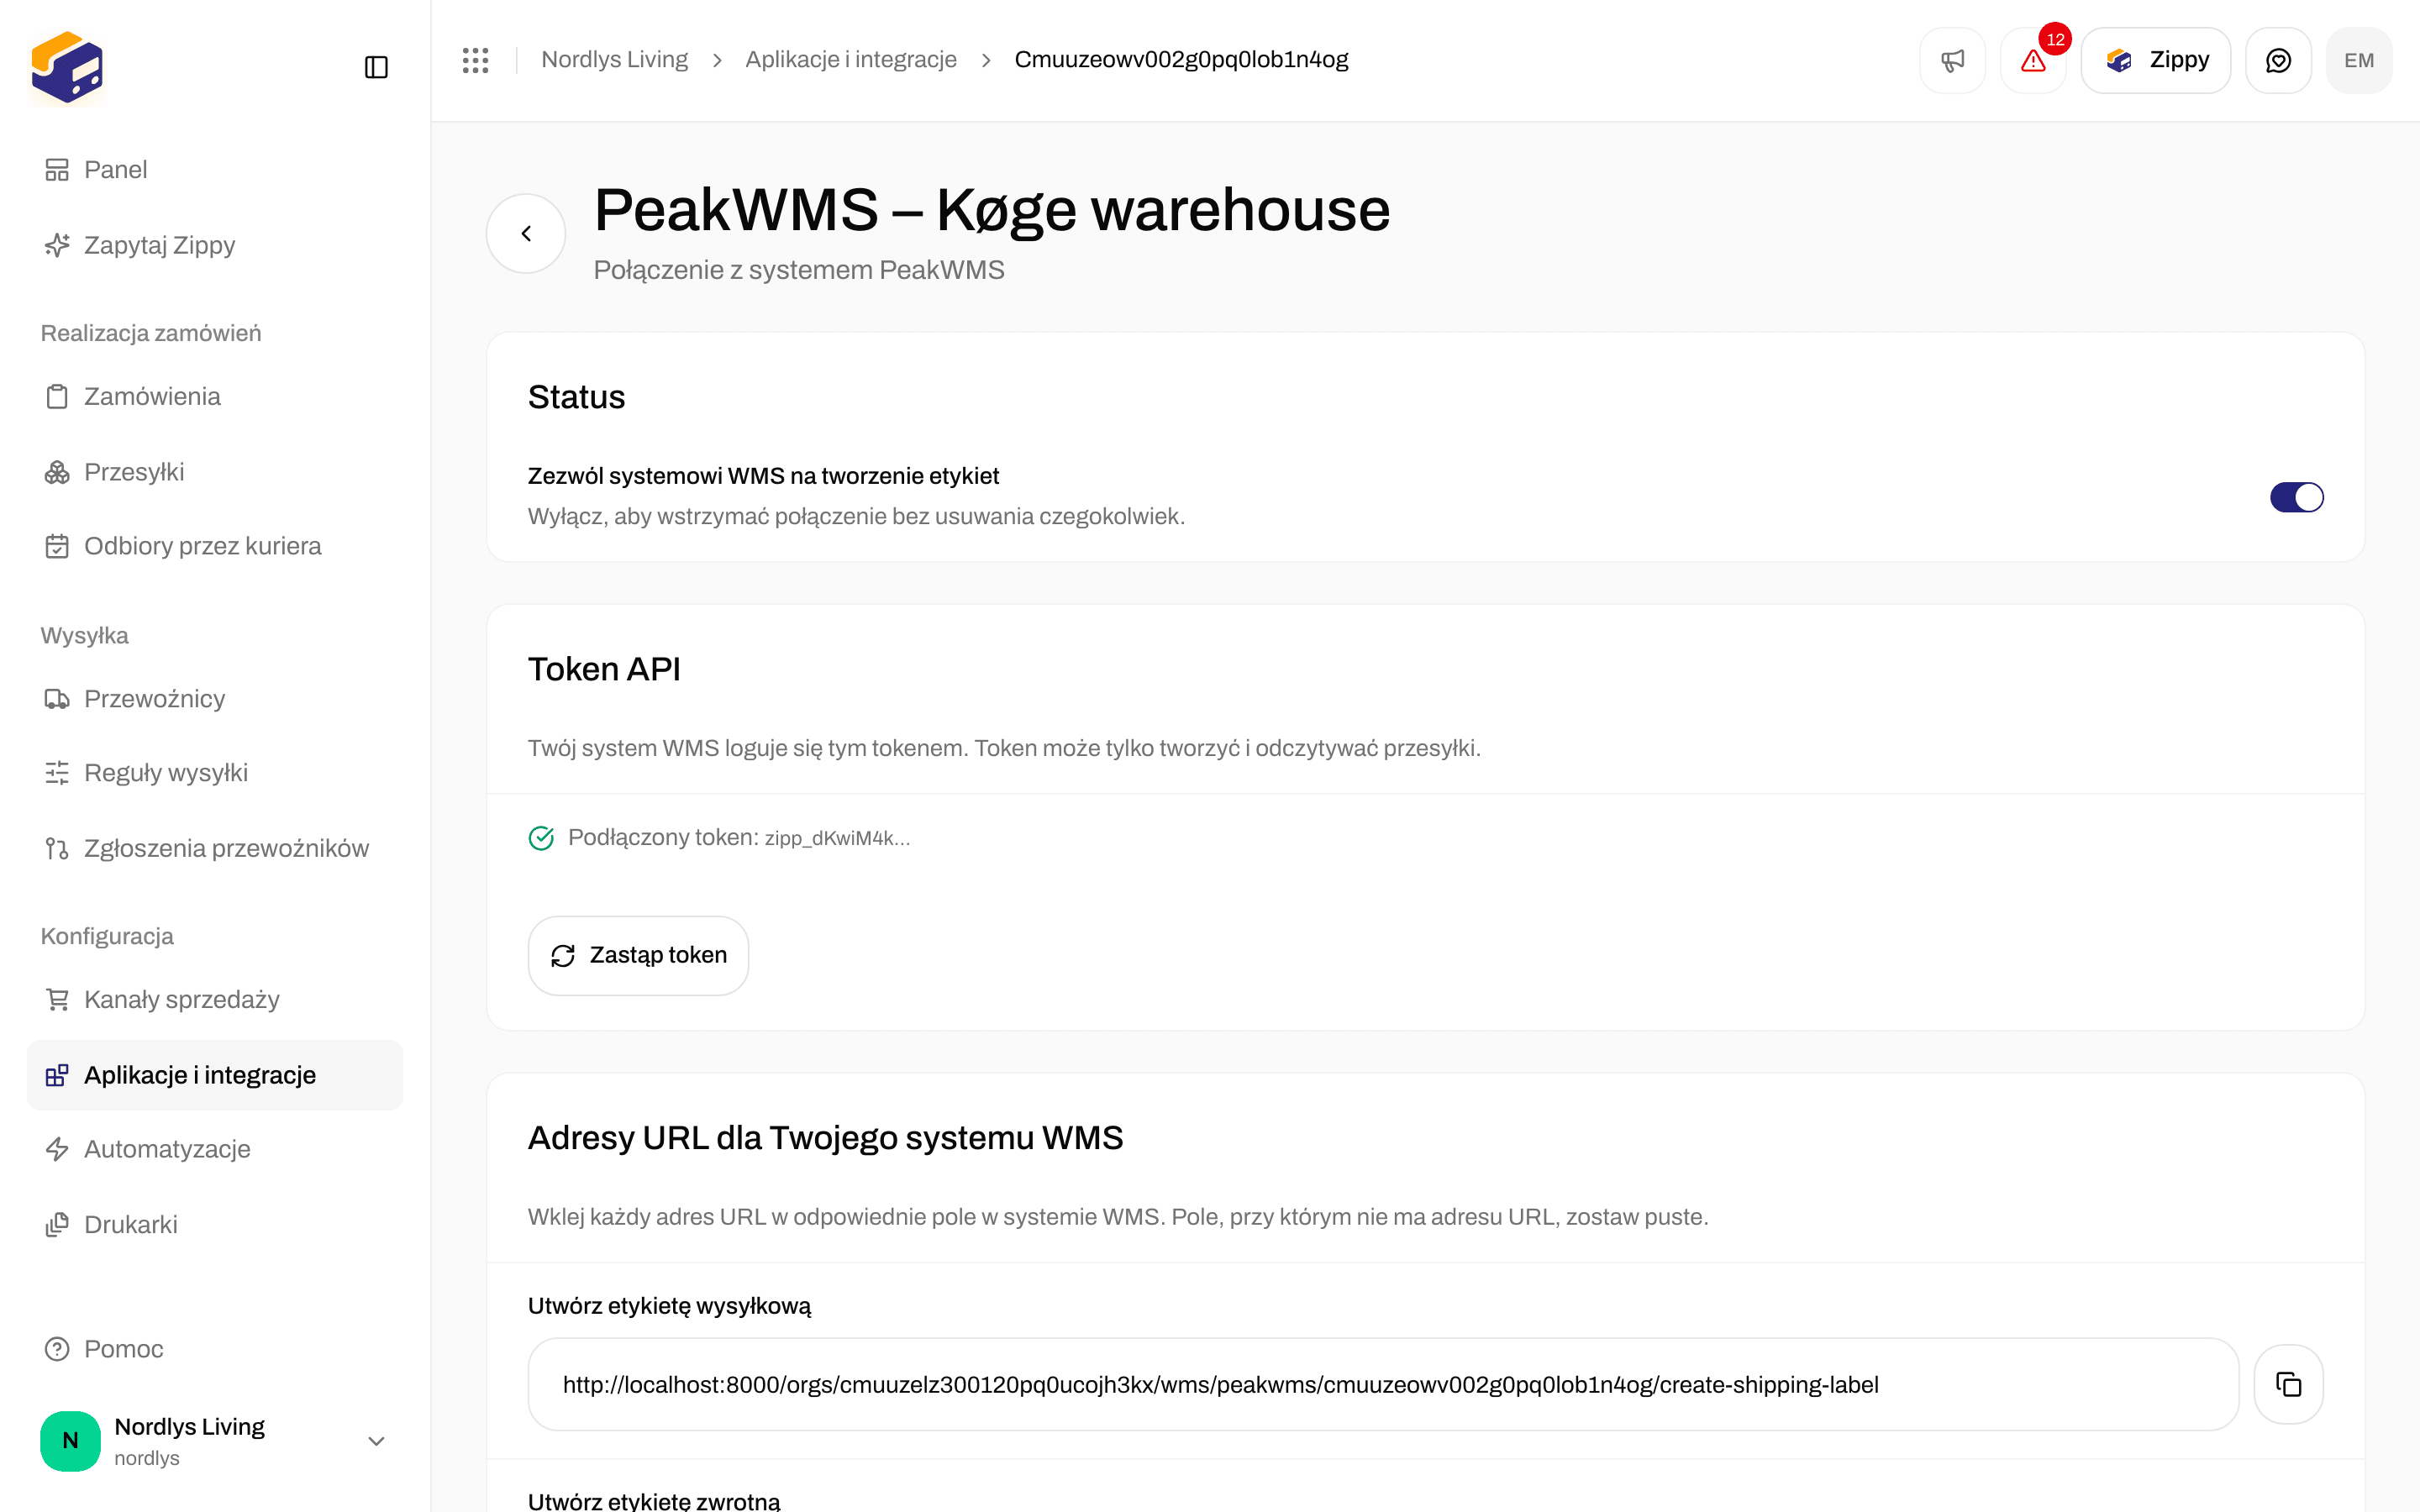Open alerts with 12 badge
2420x1512 pixels.
pos(2033,60)
